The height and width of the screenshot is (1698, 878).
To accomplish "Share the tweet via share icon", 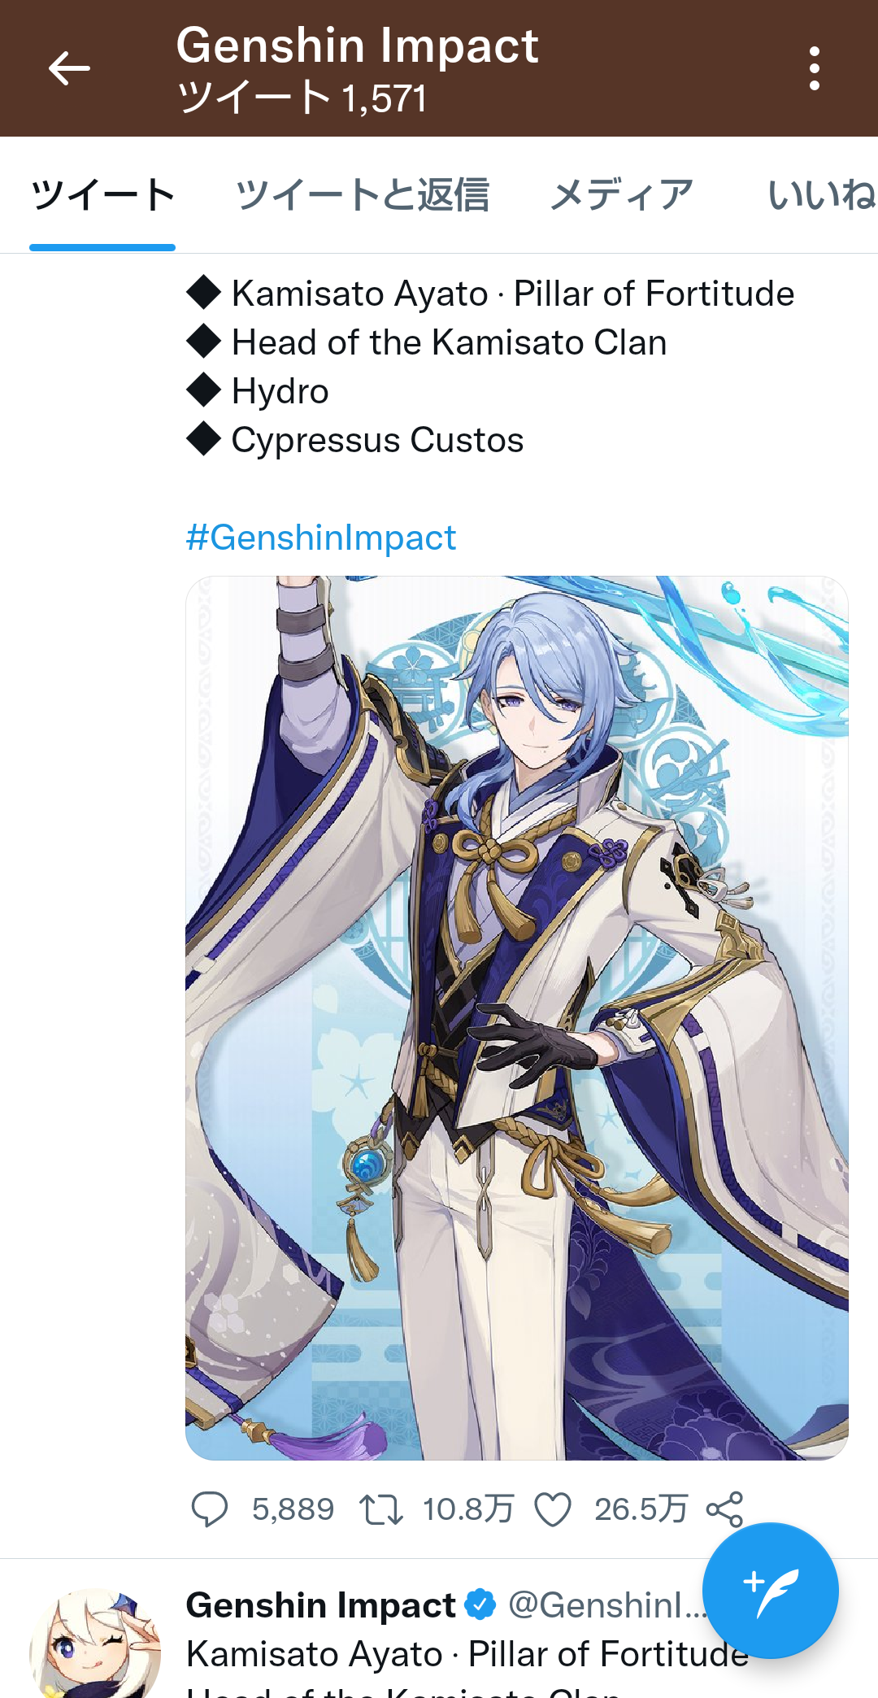I will coord(725,1509).
